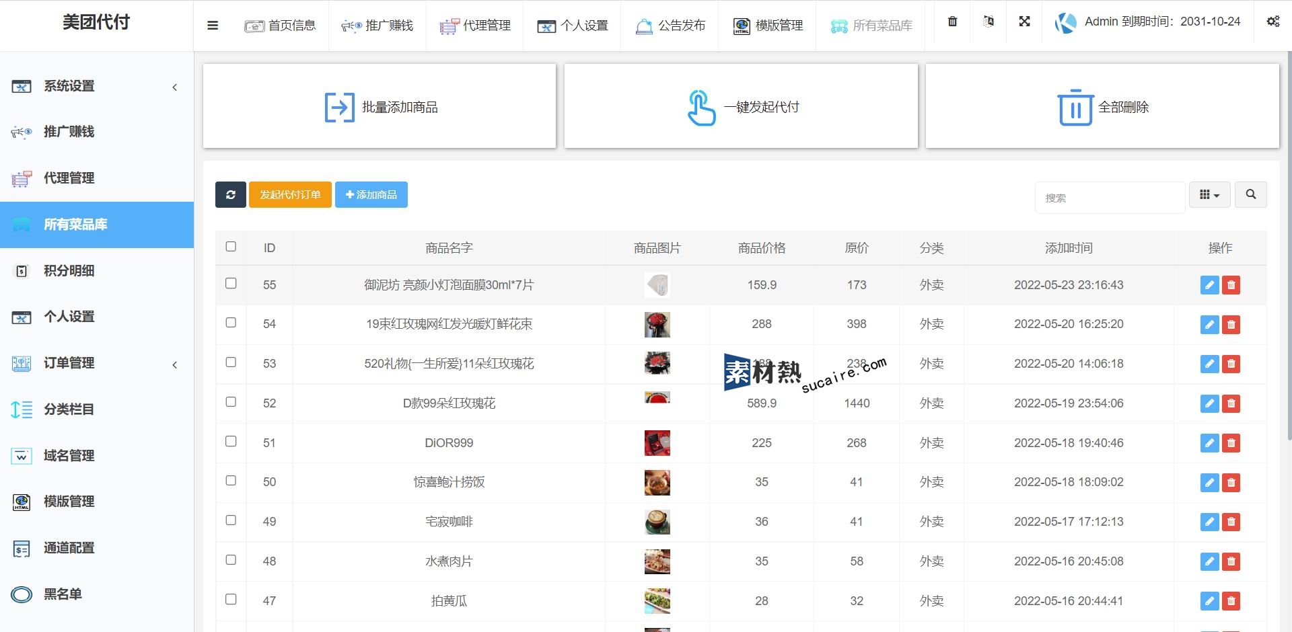Edit DiOR999 row pencil icon
1292x632 pixels.
pyautogui.click(x=1209, y=443)
